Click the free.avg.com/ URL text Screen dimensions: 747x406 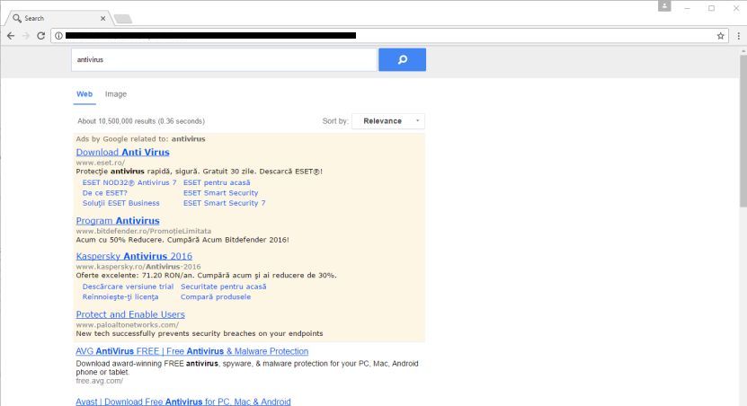(99, 381)
